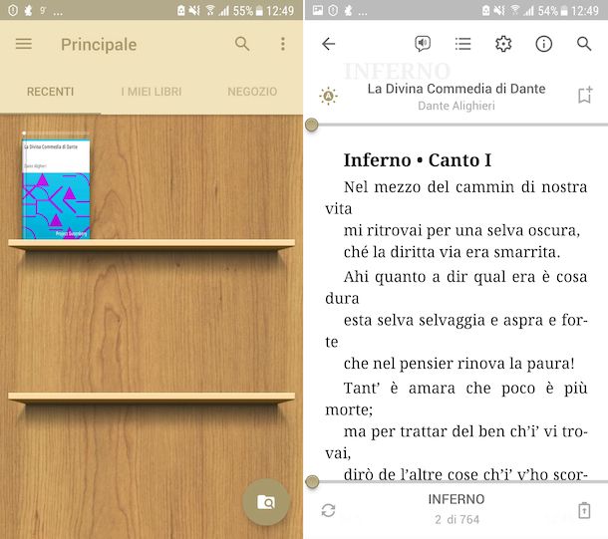
Task: Tap the line mi ritrovai per una selva oscura
Action: 461,230
